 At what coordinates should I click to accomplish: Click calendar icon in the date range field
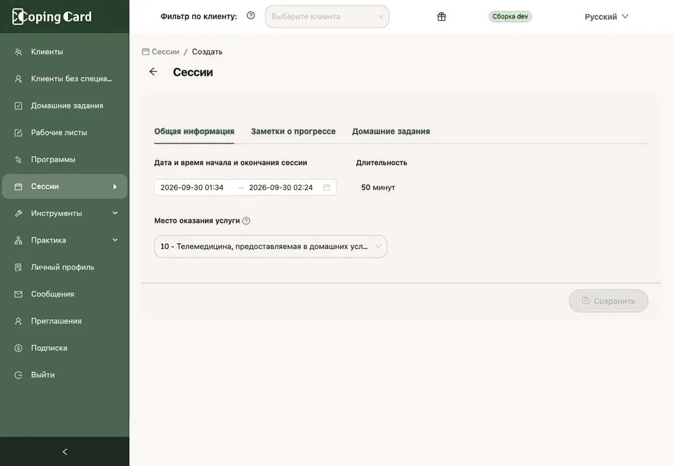click(327, 188)
